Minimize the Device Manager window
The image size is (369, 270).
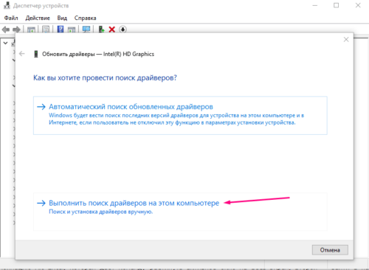[x=315, y=5]
